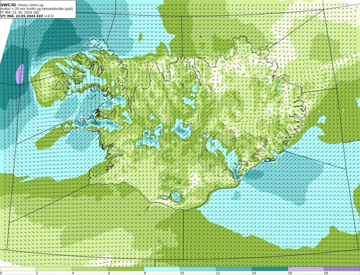360x275 pixels.
Task: Click the pale yellow 0–2 m/s legend swatch
Action: click(x=18, y=269)
